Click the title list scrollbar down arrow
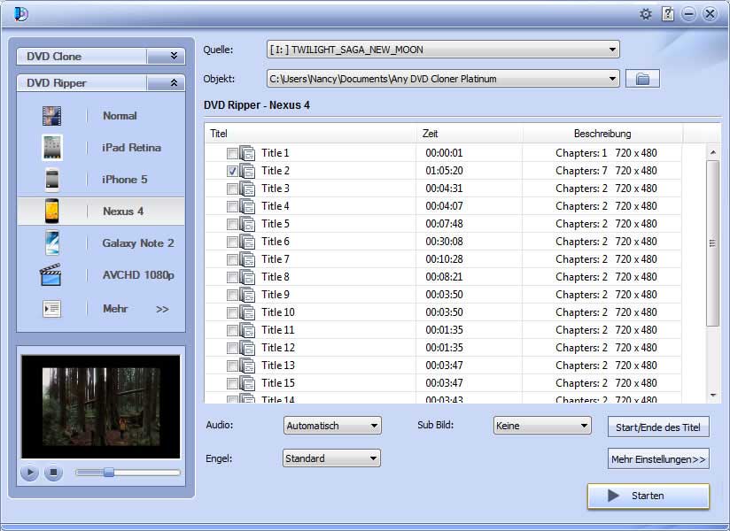The height and width of the screenshot is (531, 730). click(x=713, y=396)
